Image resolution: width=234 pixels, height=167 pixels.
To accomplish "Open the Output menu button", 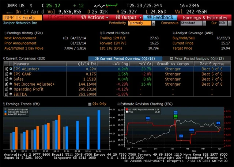I will click(126, 17).
